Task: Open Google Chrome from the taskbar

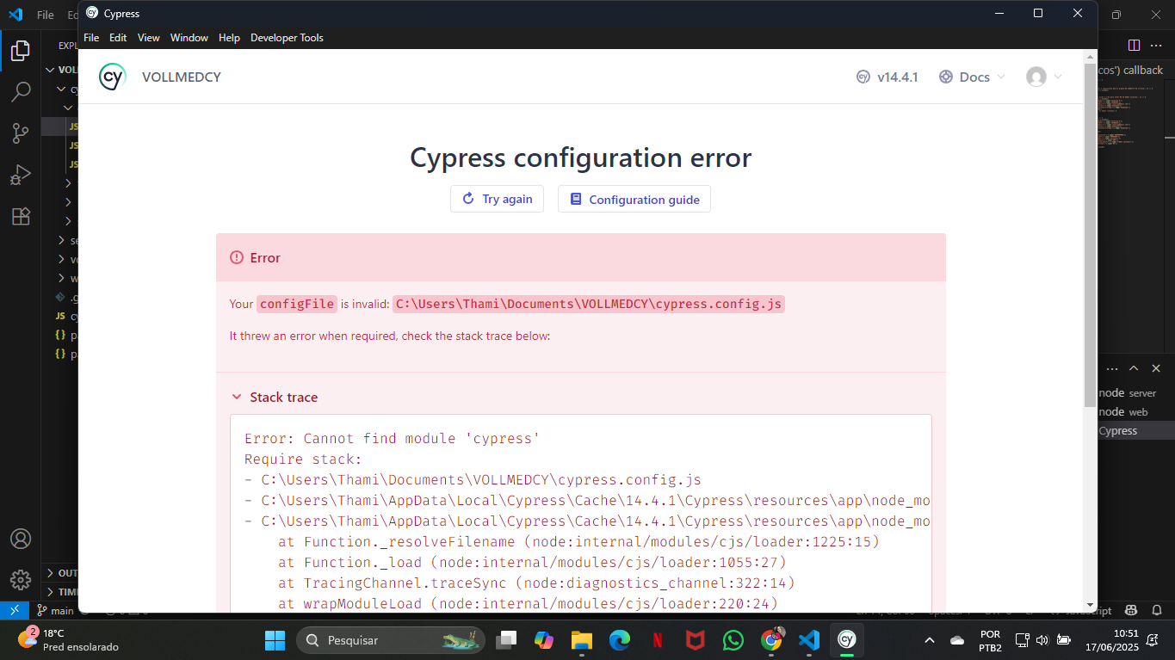Action: click(771, 640)
